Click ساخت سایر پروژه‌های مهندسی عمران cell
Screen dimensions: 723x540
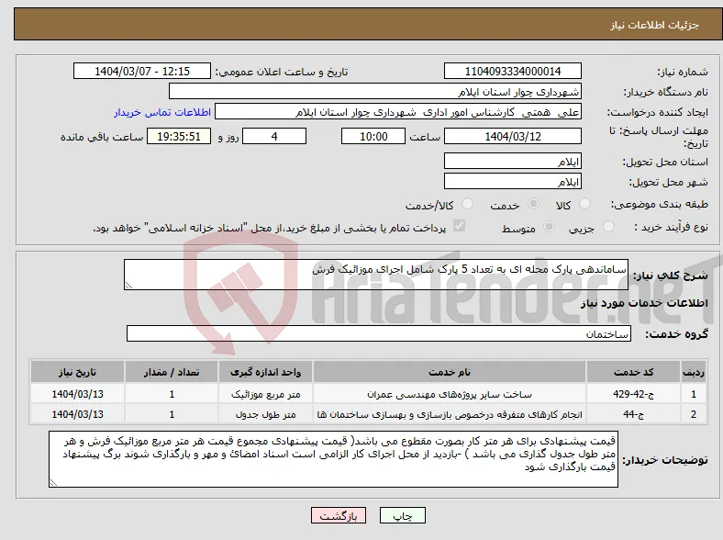click(450, 394)
